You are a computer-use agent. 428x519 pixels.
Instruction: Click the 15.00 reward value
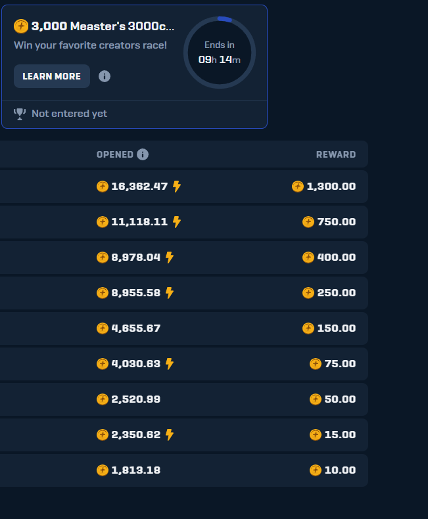[x=340, y=435]
